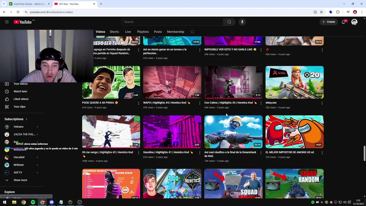Viewport: 366px width, 206px height.
Task: Open the account avatar menu
Action: click(x=355, y=22)
